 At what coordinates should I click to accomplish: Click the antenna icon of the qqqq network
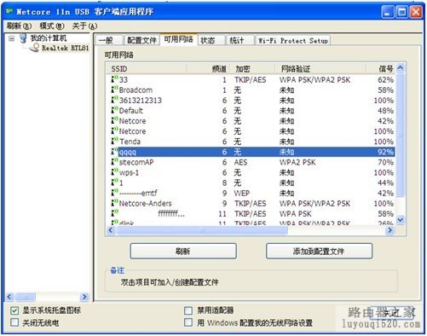(x=115, y=151)
